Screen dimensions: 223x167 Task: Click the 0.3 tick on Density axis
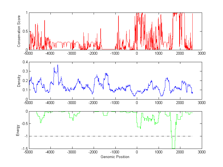tap(25, 71)
